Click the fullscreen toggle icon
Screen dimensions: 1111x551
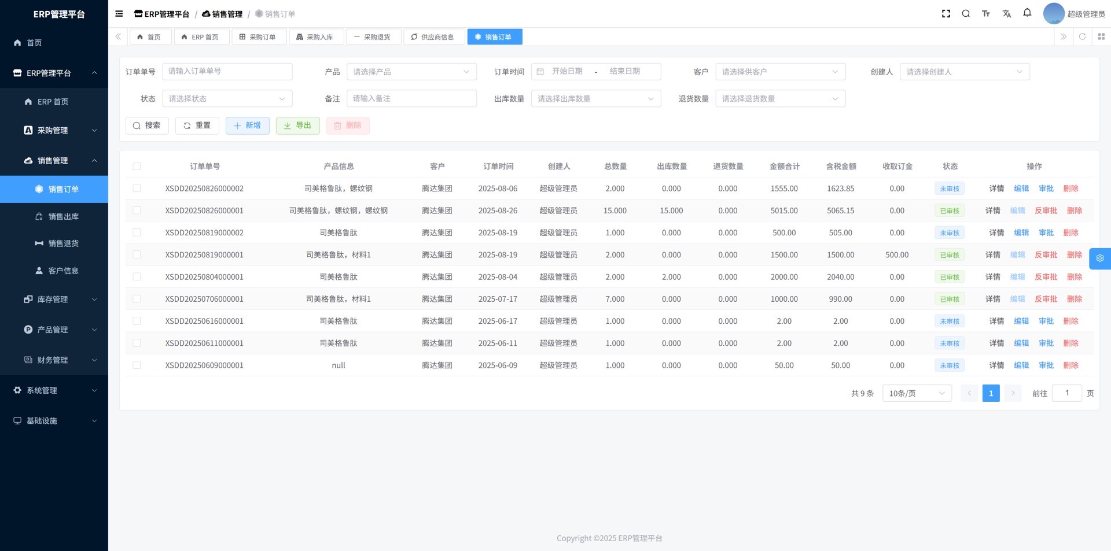click(x=946, y=14)
